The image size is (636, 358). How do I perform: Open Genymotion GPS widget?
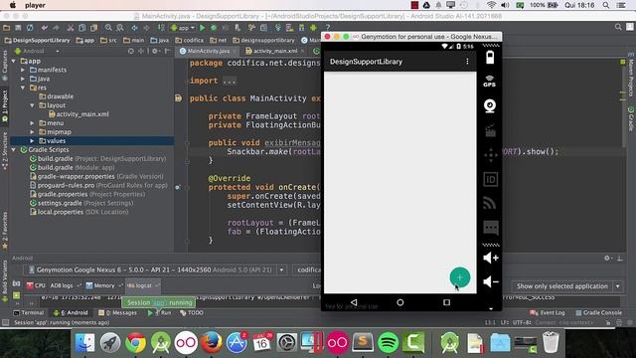490,82
